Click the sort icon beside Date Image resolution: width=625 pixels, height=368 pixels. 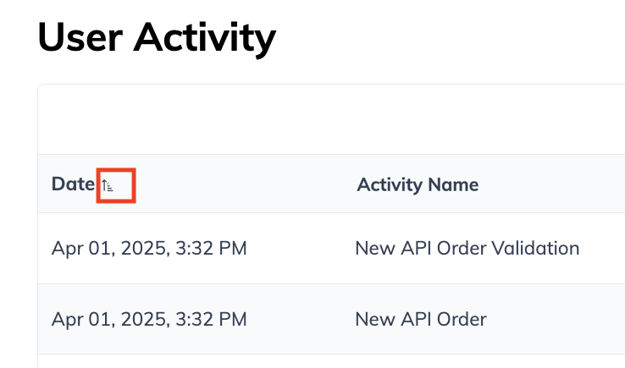108,185
